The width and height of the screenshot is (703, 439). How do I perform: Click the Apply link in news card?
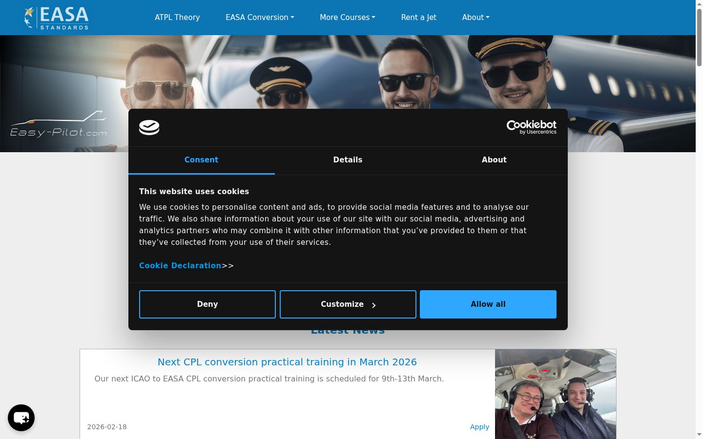point(479,427)
